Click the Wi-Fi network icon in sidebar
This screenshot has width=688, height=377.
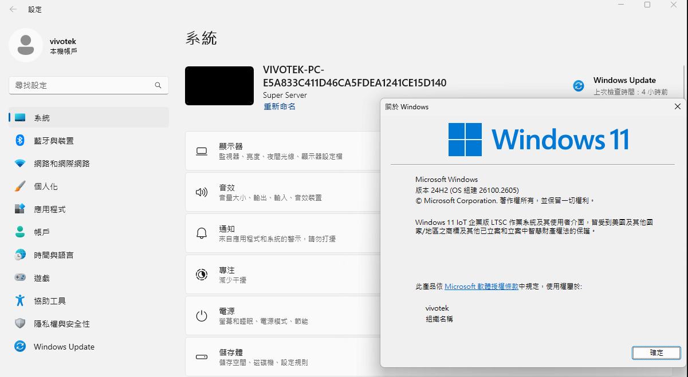click(20, 164)
